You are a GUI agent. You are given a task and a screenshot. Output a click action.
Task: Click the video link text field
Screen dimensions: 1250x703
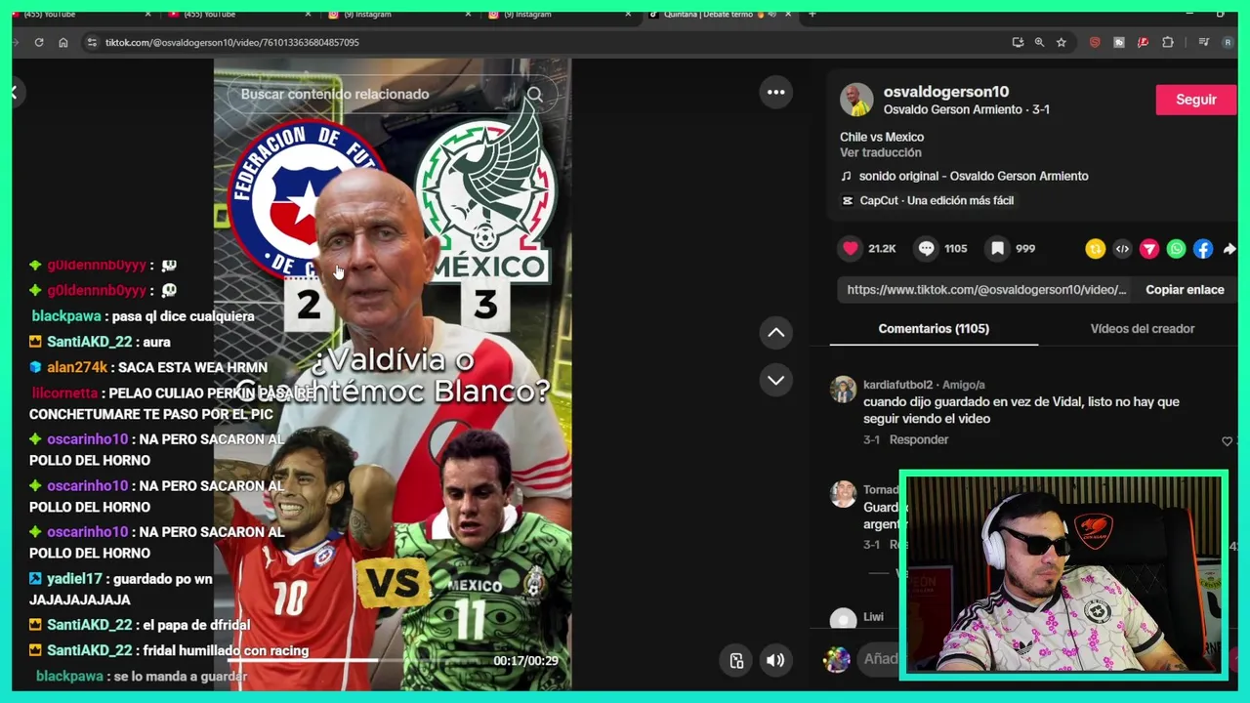coord(986,290)
